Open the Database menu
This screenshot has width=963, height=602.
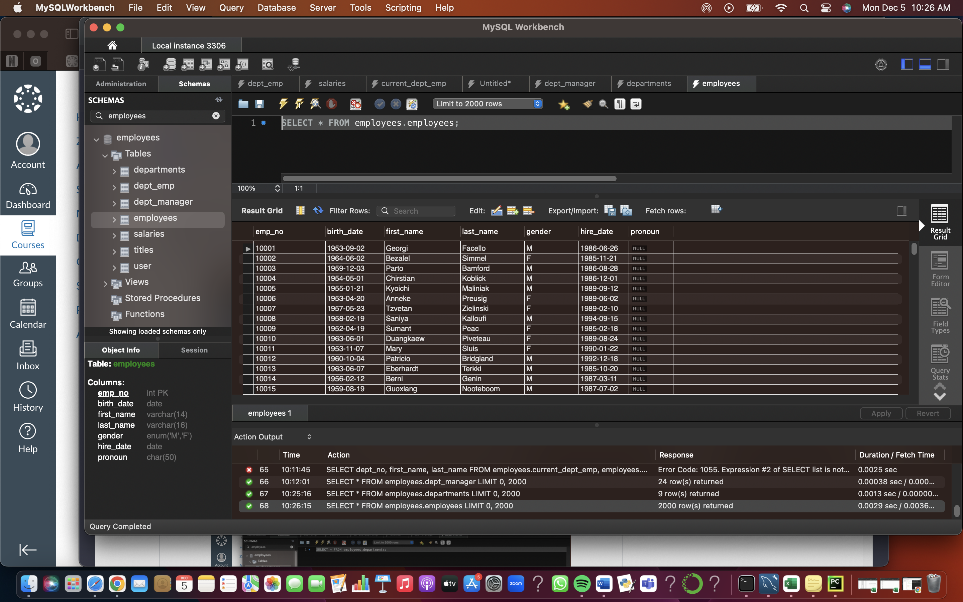coord(276,8)
